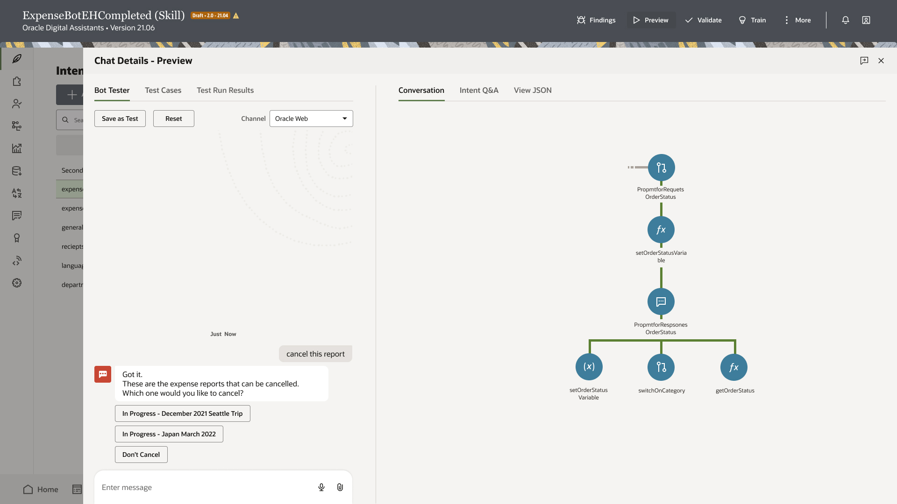Click the attachment paperclip icon

coord(340,487)
